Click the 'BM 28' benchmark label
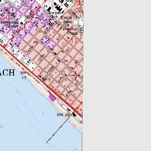Image resolution: width=151 pixels, height=151 pixels. click(x=63, y=115)
